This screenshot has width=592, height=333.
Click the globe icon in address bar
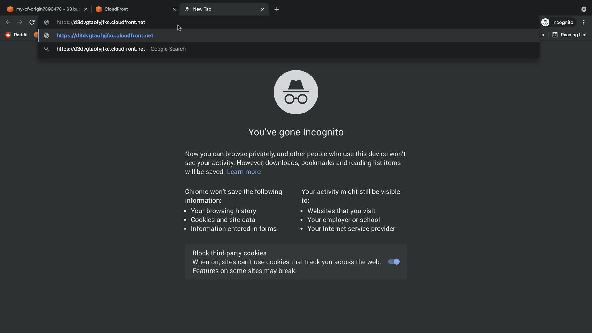[47, 22]
